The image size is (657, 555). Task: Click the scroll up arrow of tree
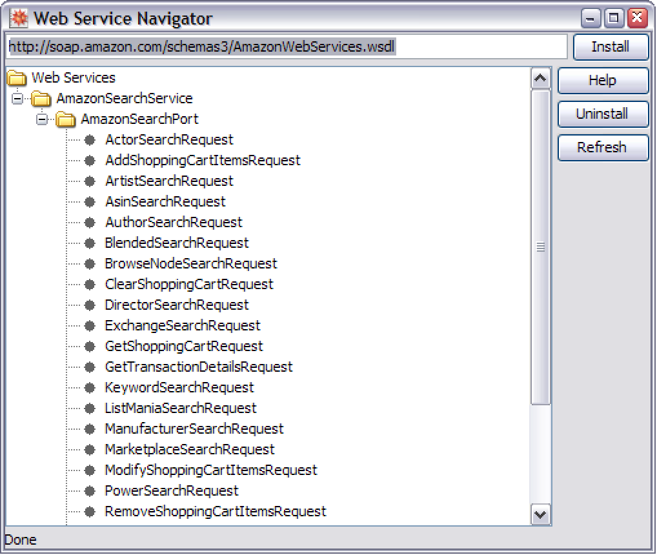click(541, 78)
